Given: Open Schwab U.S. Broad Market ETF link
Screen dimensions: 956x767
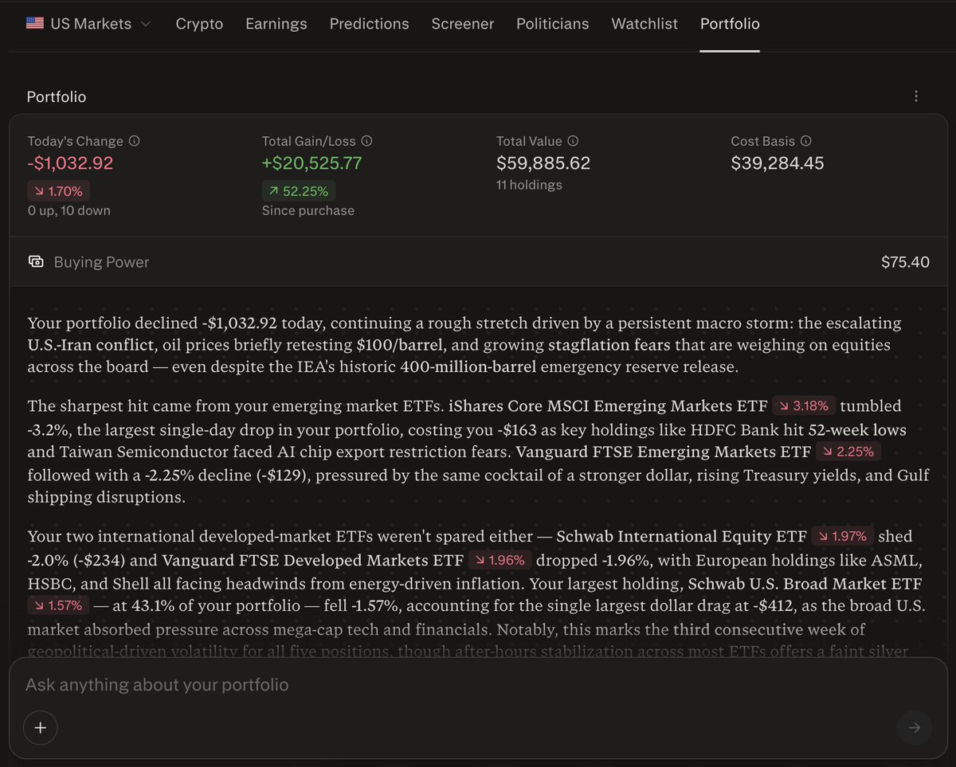Looking at the screenshot, I should coord(805,583).
